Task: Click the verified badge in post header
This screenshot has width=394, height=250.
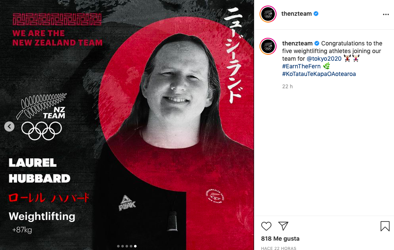Action: 316,14
